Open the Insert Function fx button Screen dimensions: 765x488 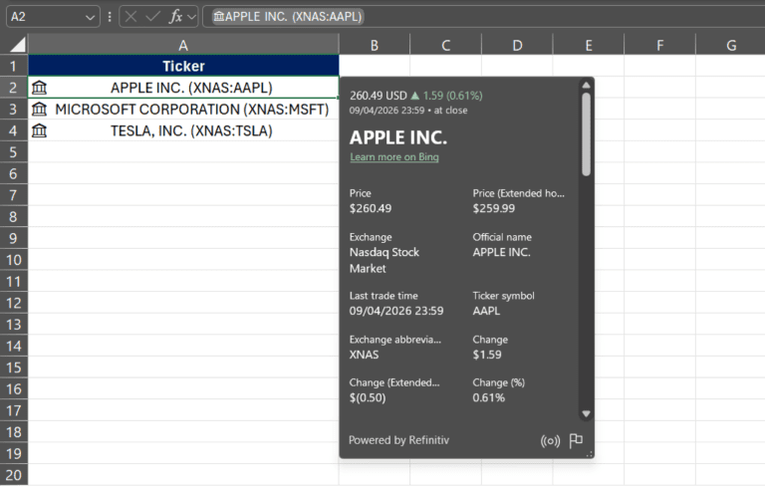175,17
